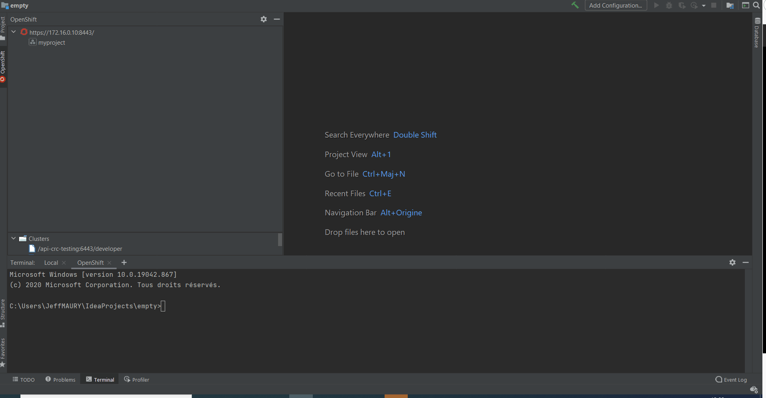The width and height of the screenshot is (766, 398).
Task: Click the "Drop files here to open" text
Action: (365, 232)
